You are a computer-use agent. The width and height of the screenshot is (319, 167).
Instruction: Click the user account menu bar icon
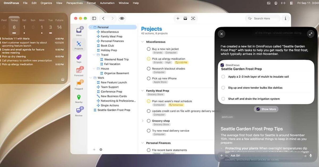click(276, 3)
